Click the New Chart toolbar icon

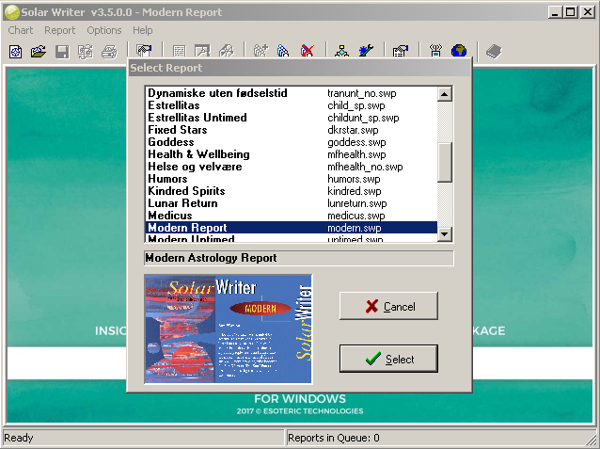pyautogui.click(x=16, y=52)
